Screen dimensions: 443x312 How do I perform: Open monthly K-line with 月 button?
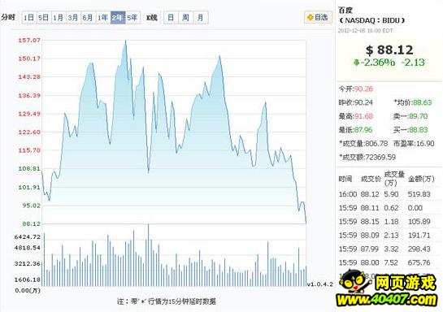click(x=201, y=18)
